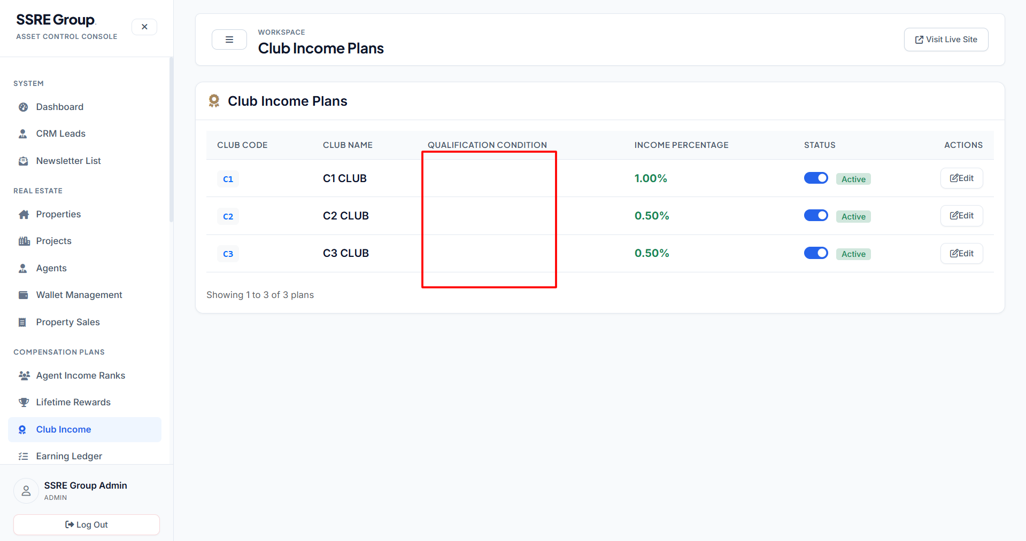1026x541 pixels.
Task: Close the sidebar using the X button
Action: click(144, 27)
